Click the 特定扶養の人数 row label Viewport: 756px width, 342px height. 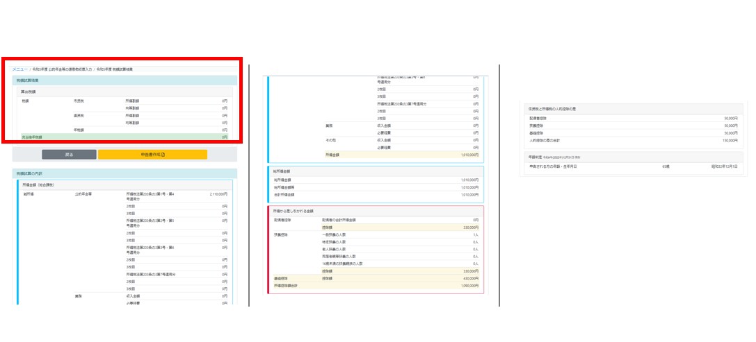[x=334, y=242]
